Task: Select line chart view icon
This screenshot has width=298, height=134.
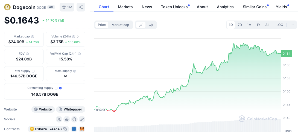Action: click(x=141, y=25)
